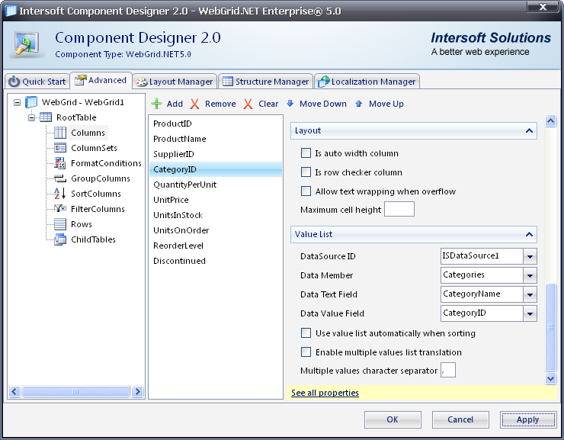Enable multiple values list translation checkbox
Image resolution: width=564 pixels, height=440 pixels.
pyautogui.click(x=306, y=352)
